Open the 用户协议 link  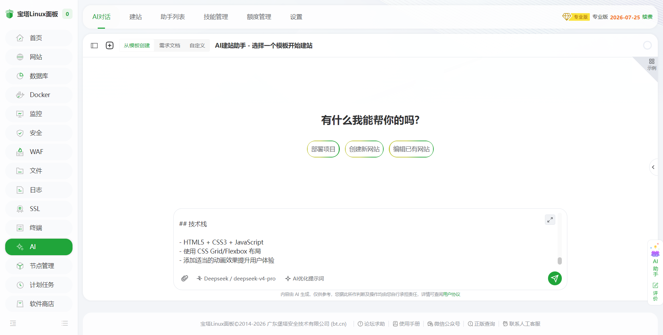pyautogui.click(x=452, y=294)
